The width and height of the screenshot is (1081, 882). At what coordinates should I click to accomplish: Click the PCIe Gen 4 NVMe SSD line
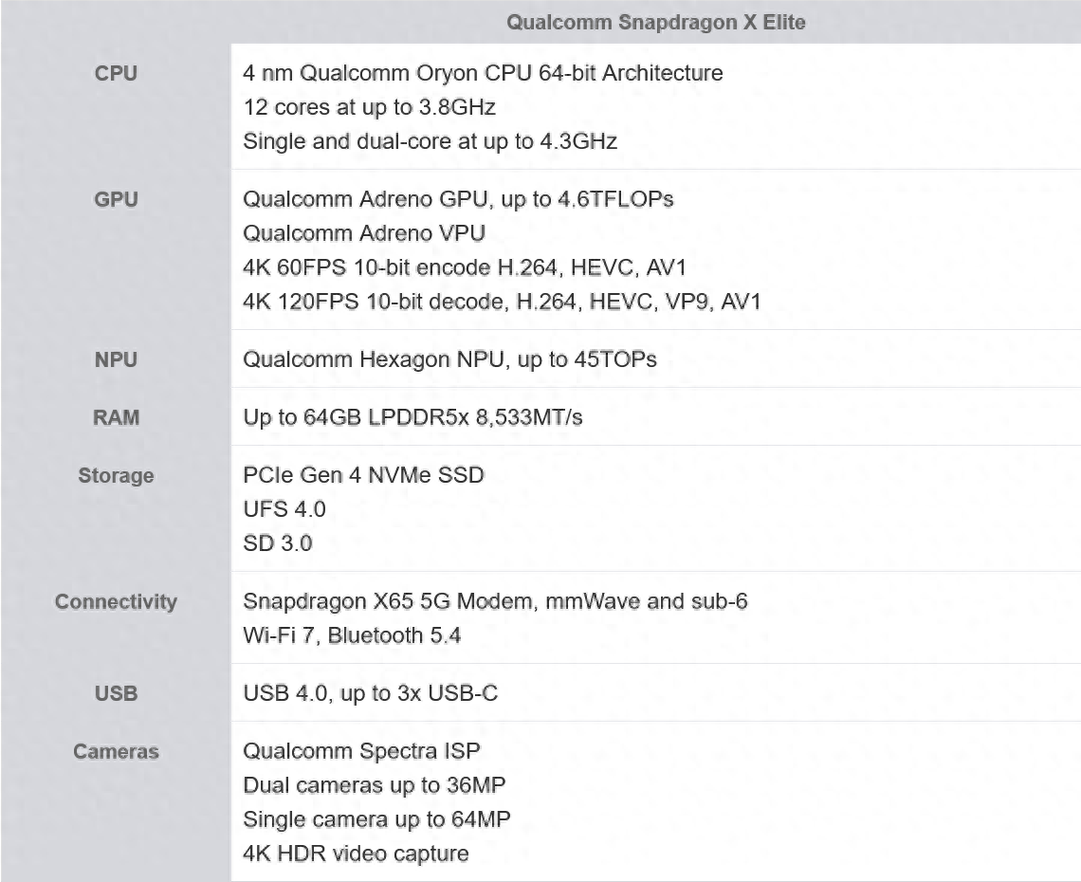[363, 475]
